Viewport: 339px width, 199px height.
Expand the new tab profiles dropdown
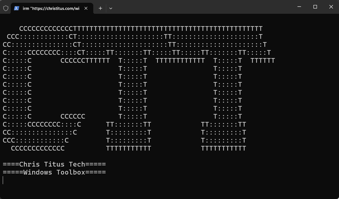[111, 8]
